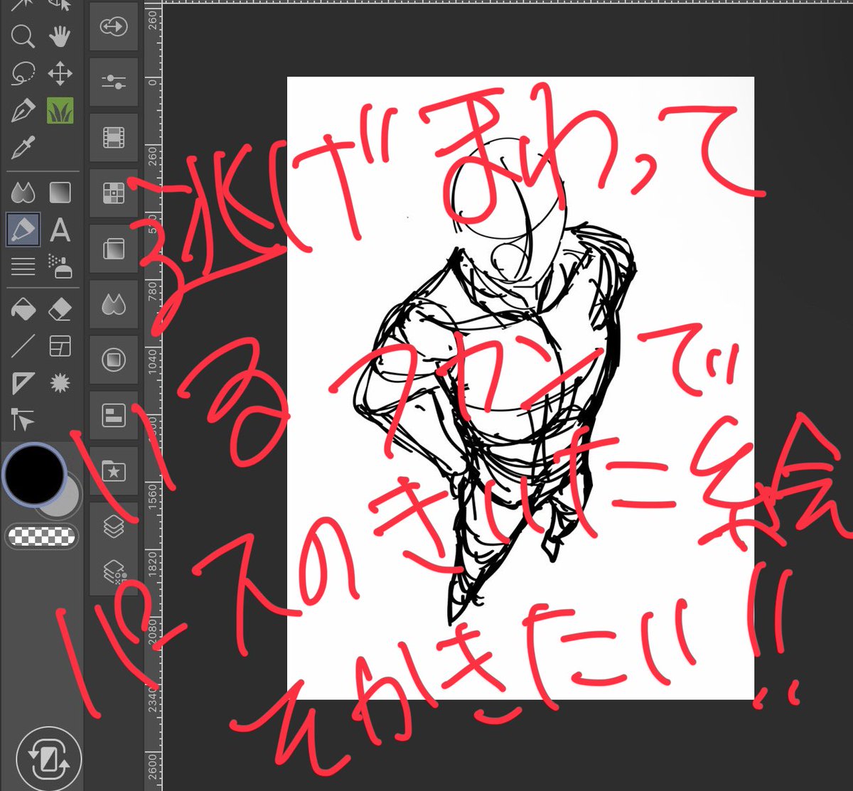Click the white canvas sketch figure

(520, 388)
